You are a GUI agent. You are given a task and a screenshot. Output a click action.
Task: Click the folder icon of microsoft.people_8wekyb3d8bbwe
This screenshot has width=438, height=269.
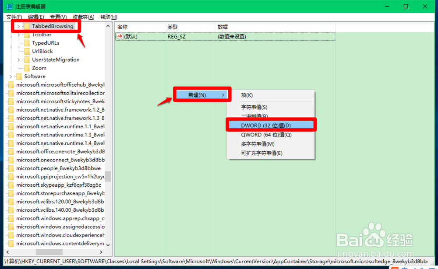[11, 168]
